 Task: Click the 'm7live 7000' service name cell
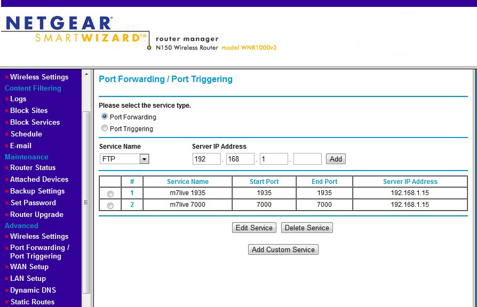tap(187, 205)
